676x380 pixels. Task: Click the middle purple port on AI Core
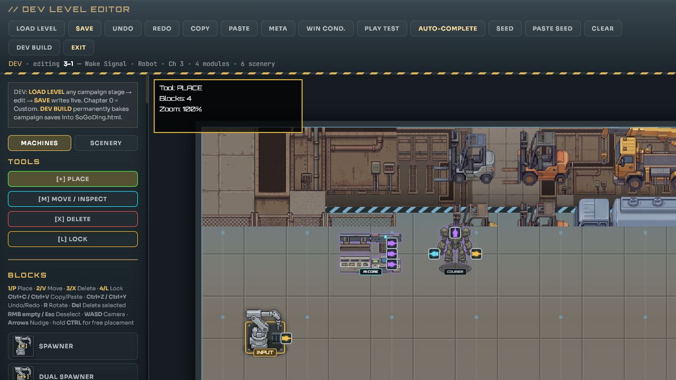(x=392, y=254)
